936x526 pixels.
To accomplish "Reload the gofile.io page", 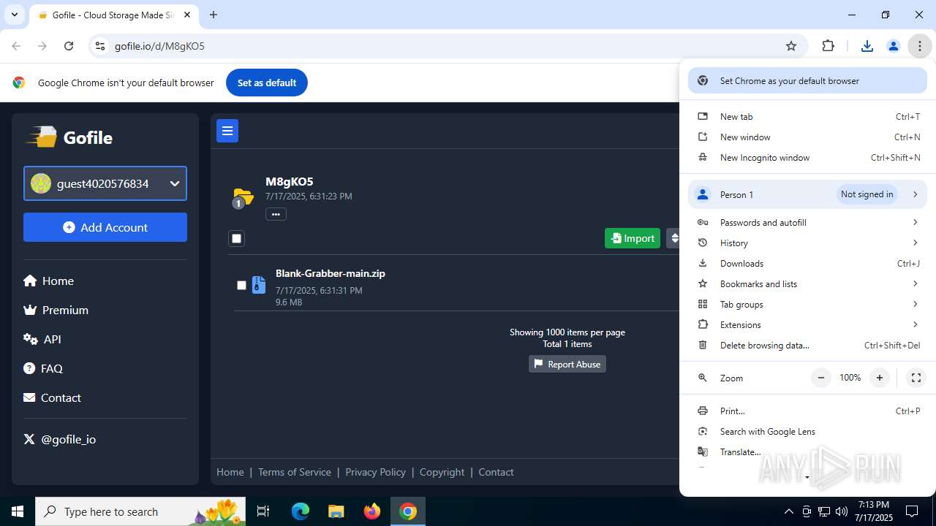I will pyautogui.click(x=69, y=46).
